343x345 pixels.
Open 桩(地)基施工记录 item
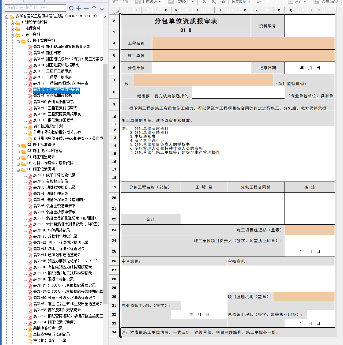[x=50, y=340]
